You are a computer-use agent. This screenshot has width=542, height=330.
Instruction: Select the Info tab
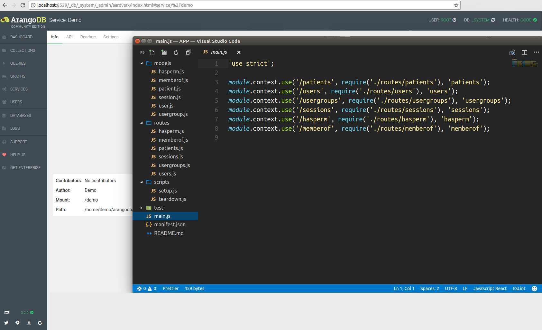[x=55, y=37]
